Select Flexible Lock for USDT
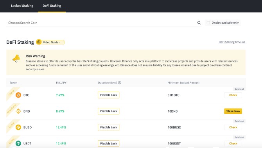The image size is (262, 148). [108, 143]
